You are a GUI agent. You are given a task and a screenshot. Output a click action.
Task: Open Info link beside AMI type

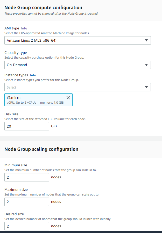click(24, 28)
